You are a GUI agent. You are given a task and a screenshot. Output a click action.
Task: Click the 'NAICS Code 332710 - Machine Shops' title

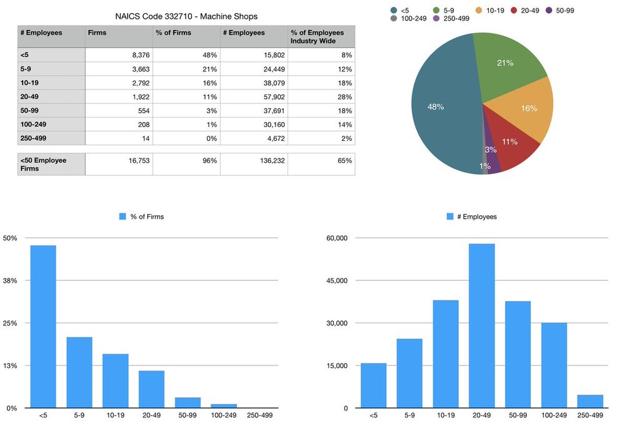[186, 16]
